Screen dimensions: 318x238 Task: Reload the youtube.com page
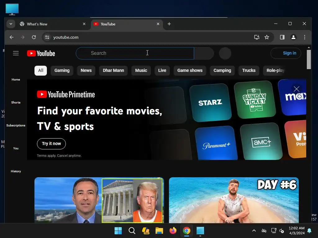[34, 37]
